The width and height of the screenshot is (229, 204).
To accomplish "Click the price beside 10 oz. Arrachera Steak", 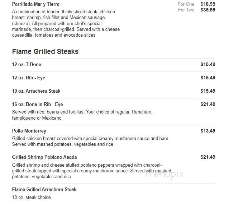I will pos(208,91).
